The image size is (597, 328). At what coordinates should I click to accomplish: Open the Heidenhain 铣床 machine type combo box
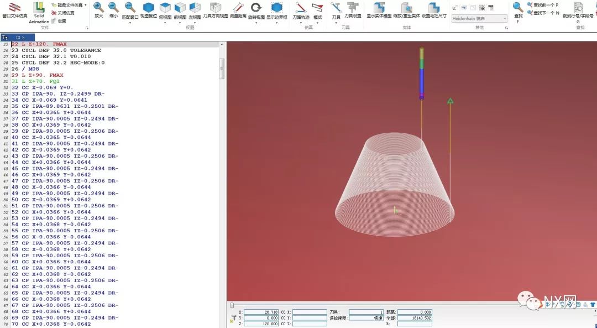click(479, 18)
